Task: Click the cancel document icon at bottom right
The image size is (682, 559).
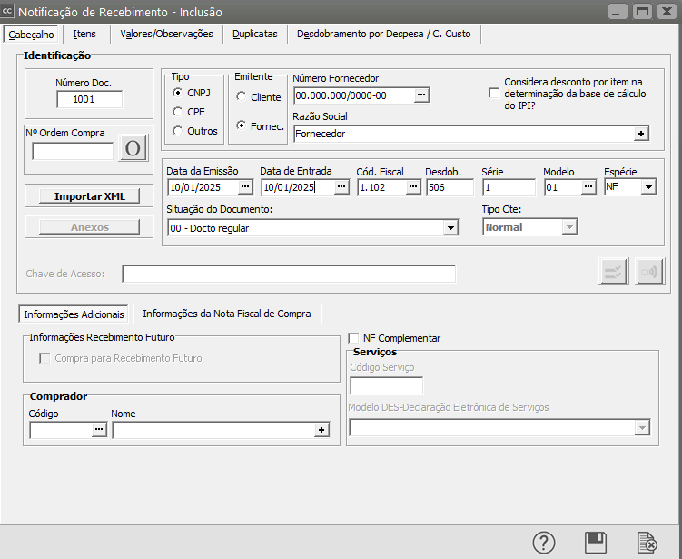Action: 647,543
